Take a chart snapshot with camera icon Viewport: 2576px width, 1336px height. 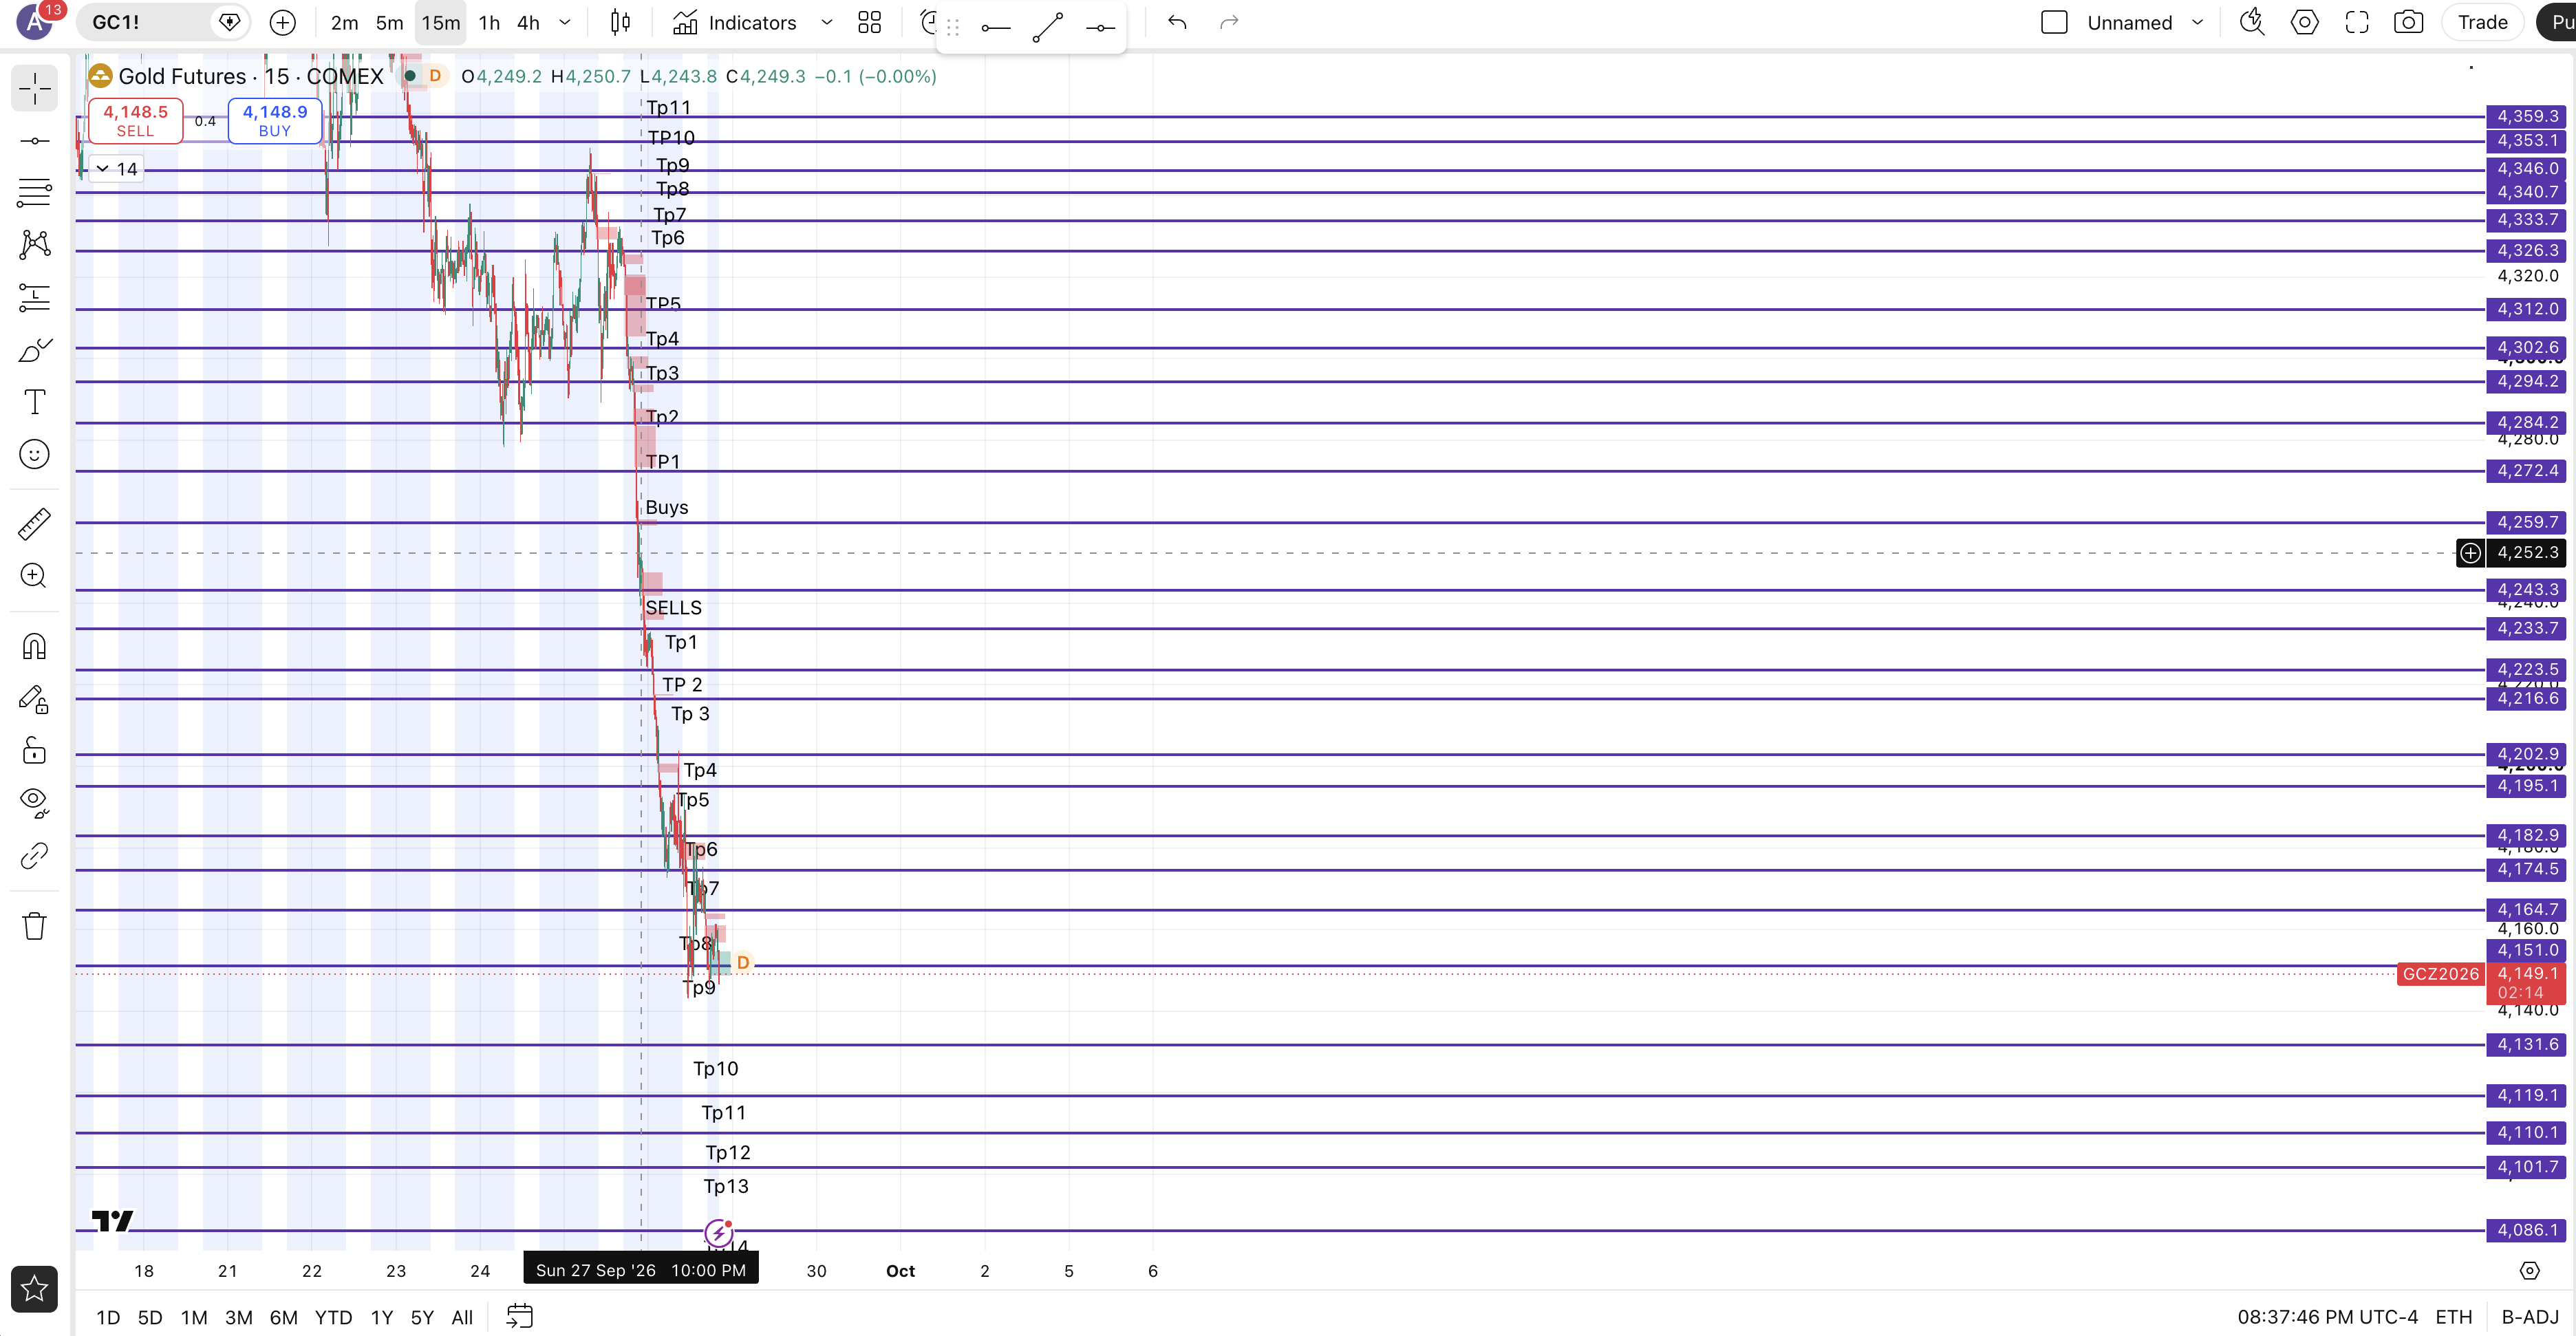[2408, 22]
